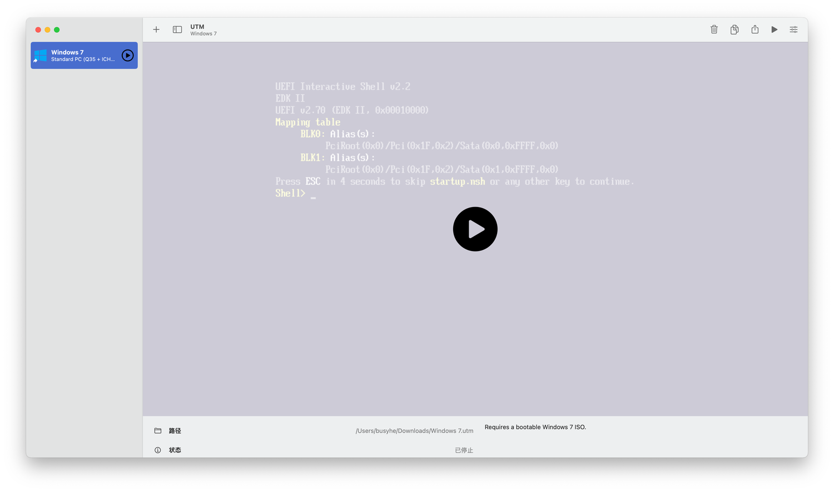Viewport: 834px width, 492px height.
Task: Delete the VM with the trash icon
Action: [714, 29]
